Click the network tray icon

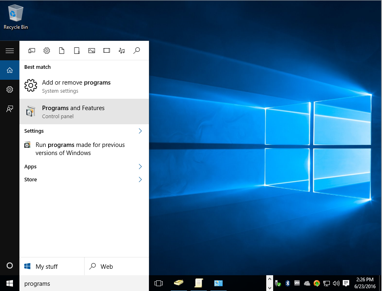(327, 283)
